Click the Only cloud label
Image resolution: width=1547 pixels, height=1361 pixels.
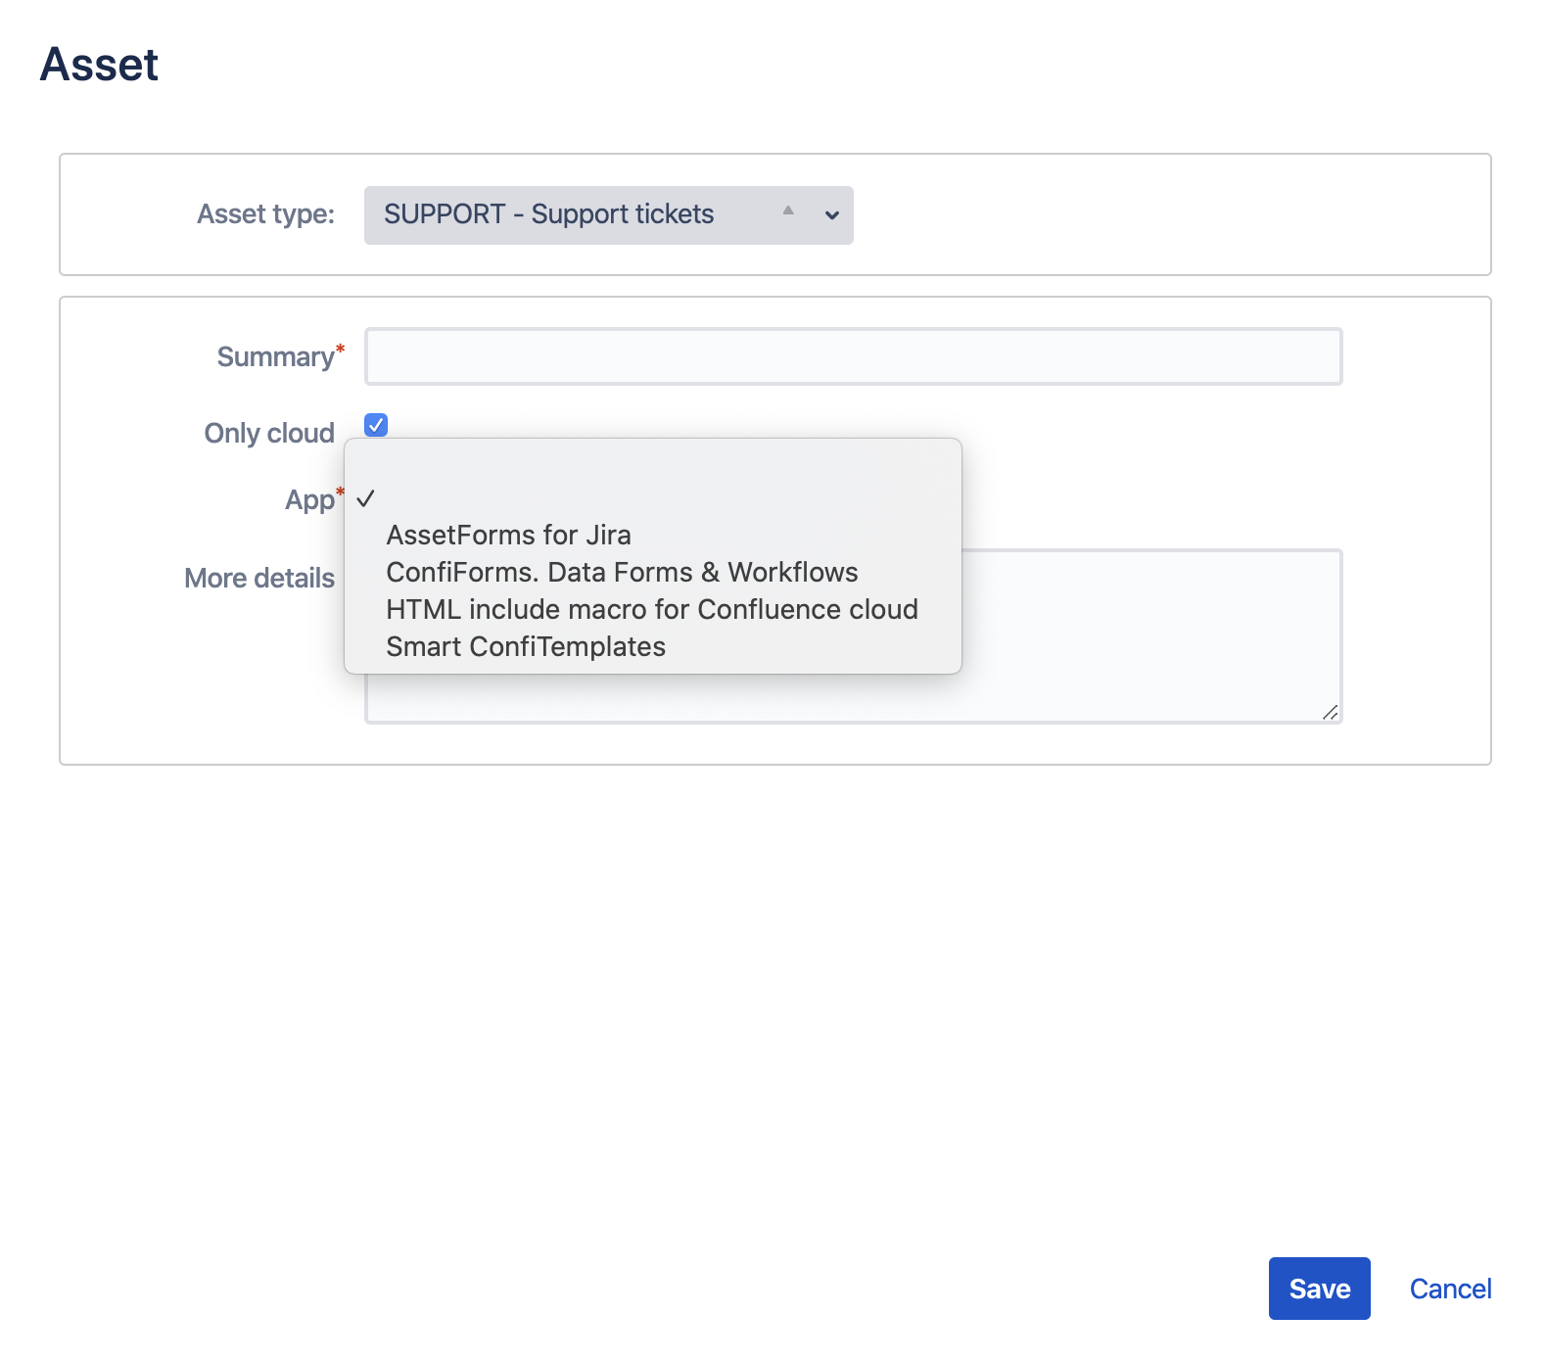(x=269, y=433)
